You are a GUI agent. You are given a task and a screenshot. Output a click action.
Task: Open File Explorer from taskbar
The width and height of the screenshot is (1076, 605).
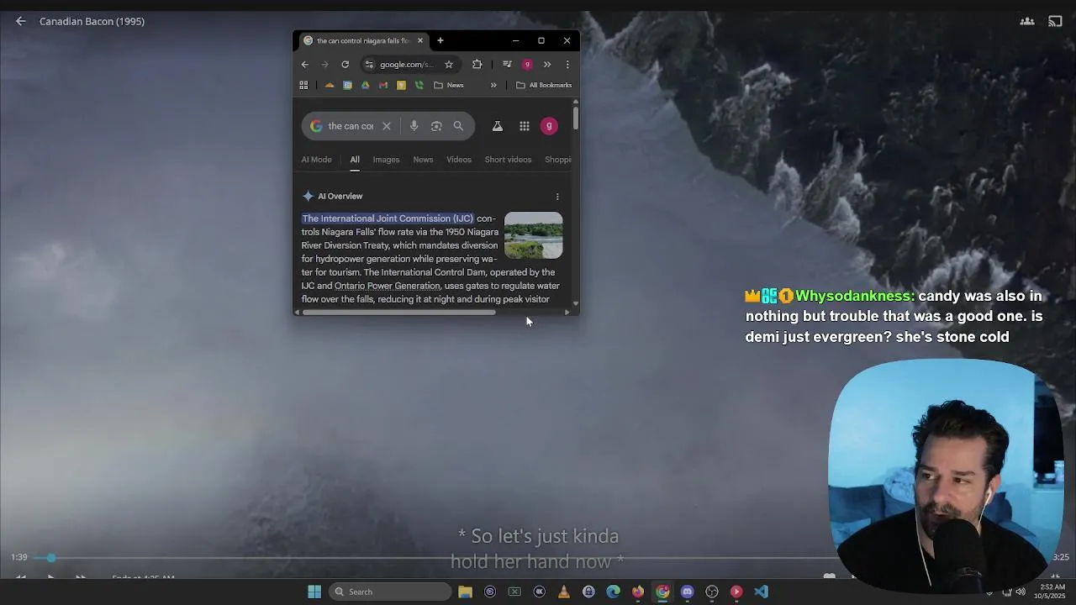tap(465, 592)
